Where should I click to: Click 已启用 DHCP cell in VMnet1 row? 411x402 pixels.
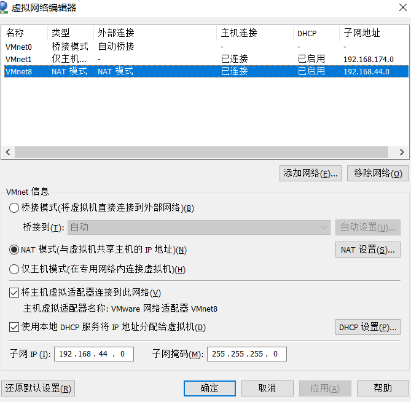(x=311, y=59)
